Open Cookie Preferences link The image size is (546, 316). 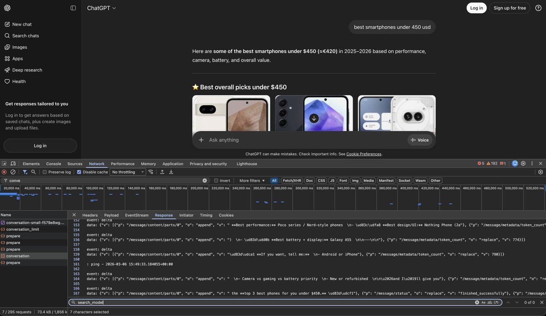coord(364,154)
